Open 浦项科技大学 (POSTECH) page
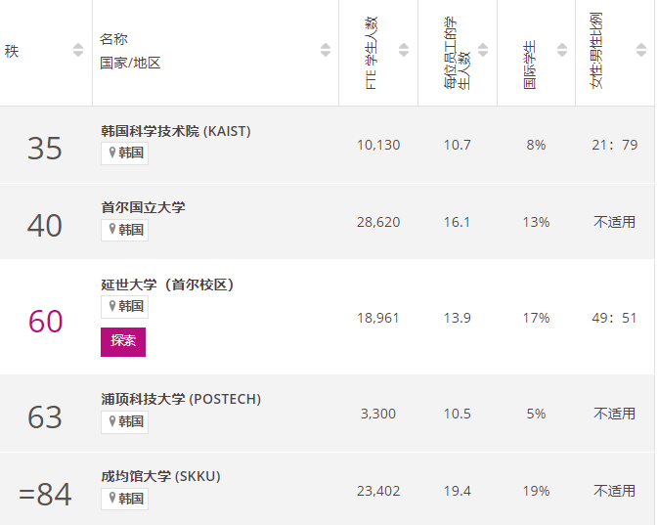The image size is (658, 525). (x=181, y=399)
